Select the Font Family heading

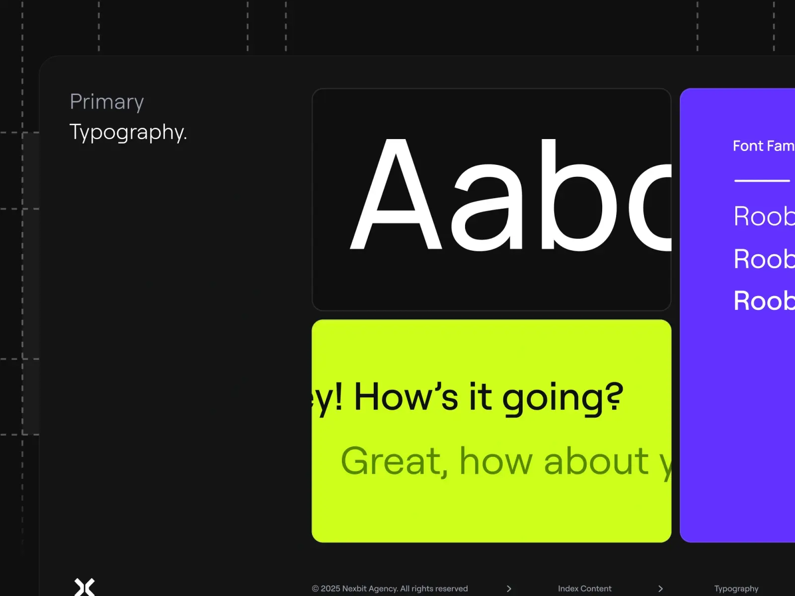[x=764, y=146]
